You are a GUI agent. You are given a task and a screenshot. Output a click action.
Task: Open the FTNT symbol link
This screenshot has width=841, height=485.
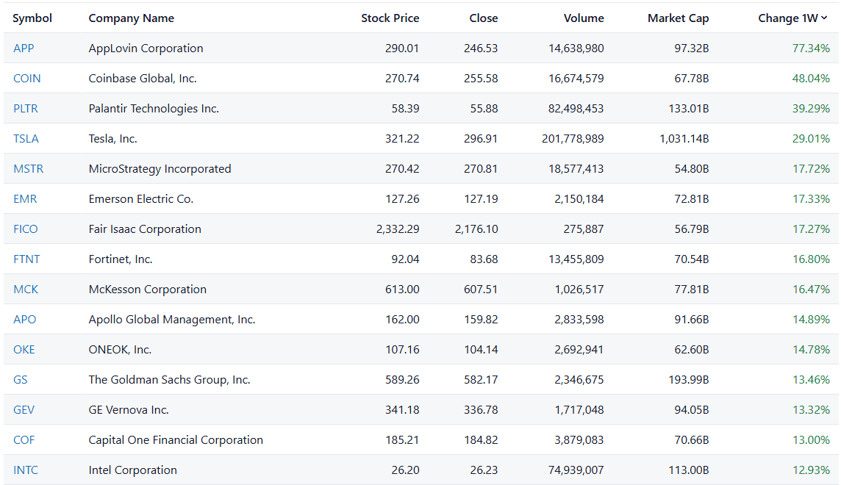click(x=26, y=259)
